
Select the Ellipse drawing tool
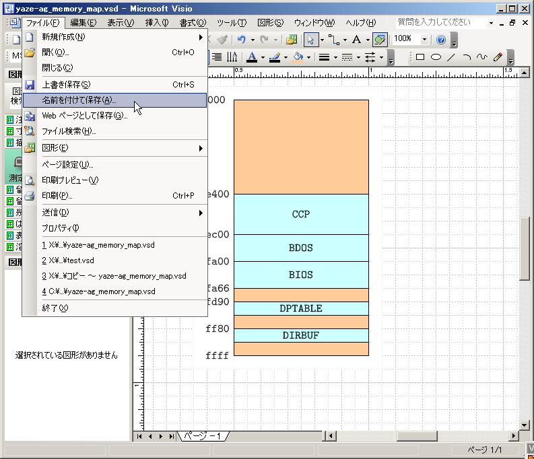436,57
